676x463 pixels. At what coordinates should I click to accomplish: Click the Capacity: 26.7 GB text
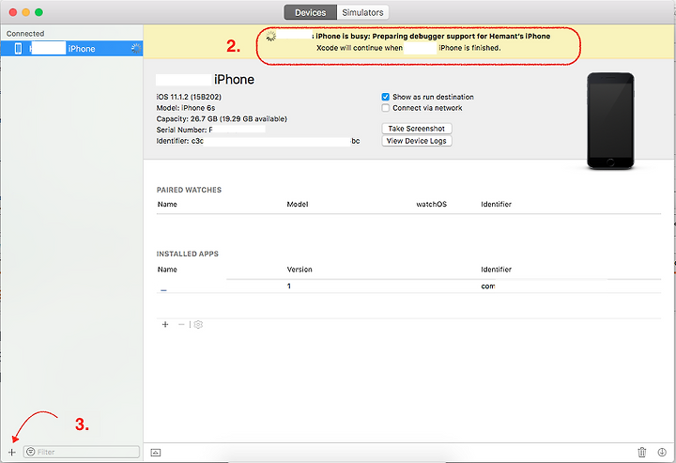pos(222,119)
